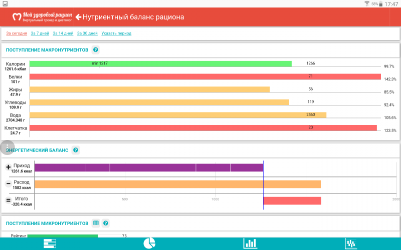401x250 pixels.
Task: Tap the orange Расход energy bar
Action: pos(177,184)
